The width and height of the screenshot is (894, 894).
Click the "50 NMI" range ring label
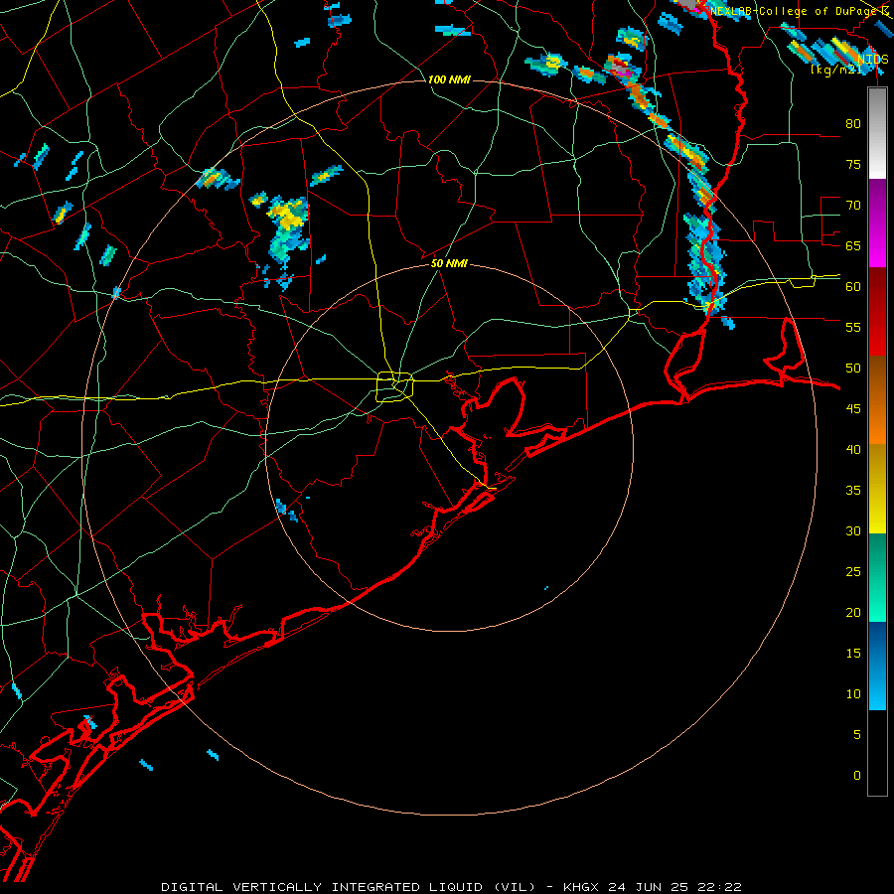point(449,263)
